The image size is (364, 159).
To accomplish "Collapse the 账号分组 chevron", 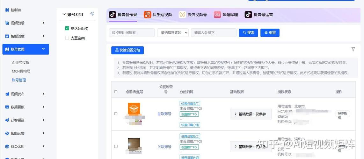I will [64, 14].
